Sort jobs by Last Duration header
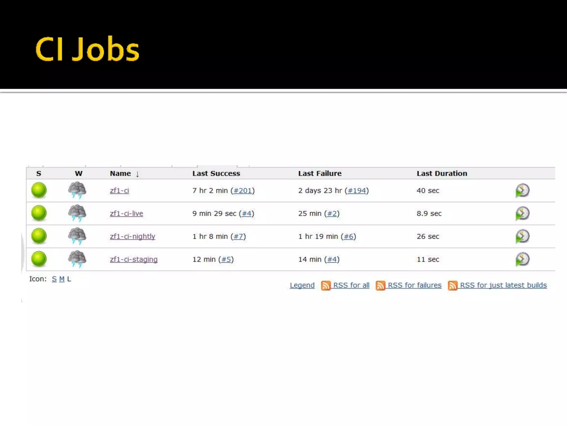 442,173
